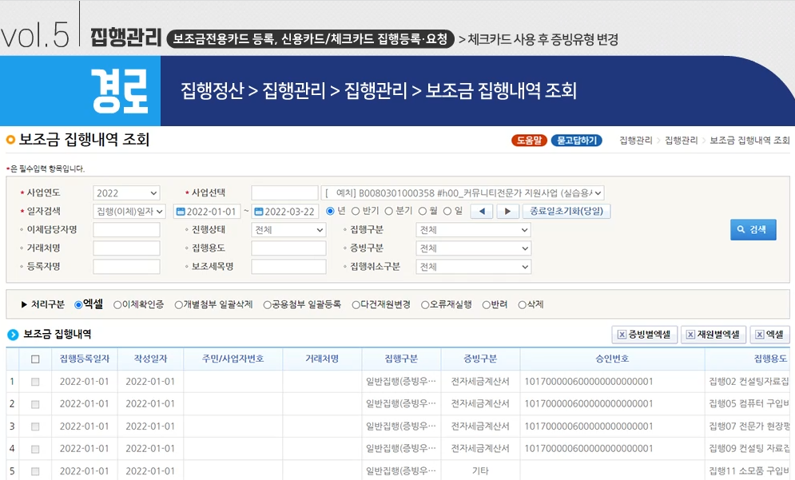Check row 2 checkbox
This screenshot has width=795, height=480.
35,404
